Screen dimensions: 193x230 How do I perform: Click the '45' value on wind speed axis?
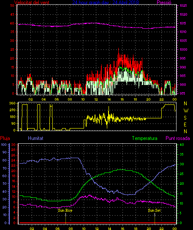tap(12, 14)
